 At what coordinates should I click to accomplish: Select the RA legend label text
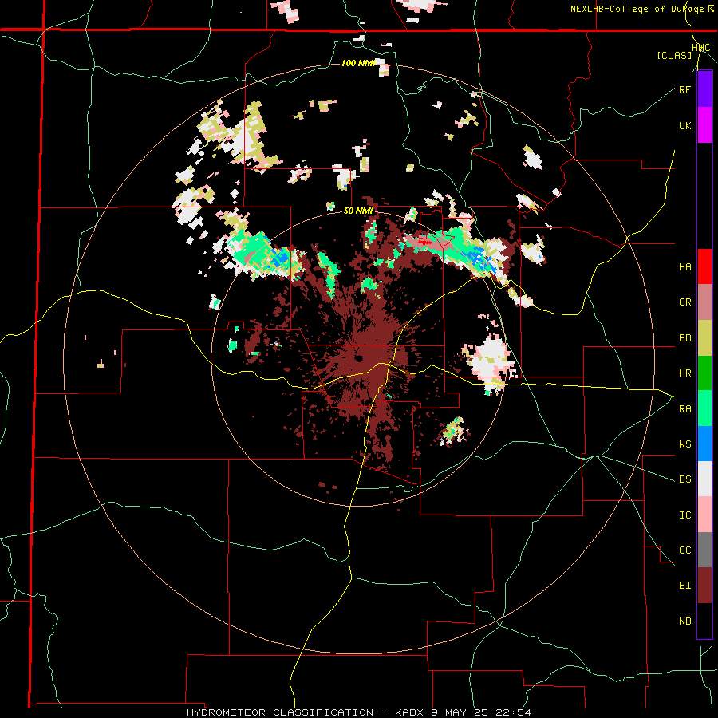pyautogui.click(x=684, y=409)
